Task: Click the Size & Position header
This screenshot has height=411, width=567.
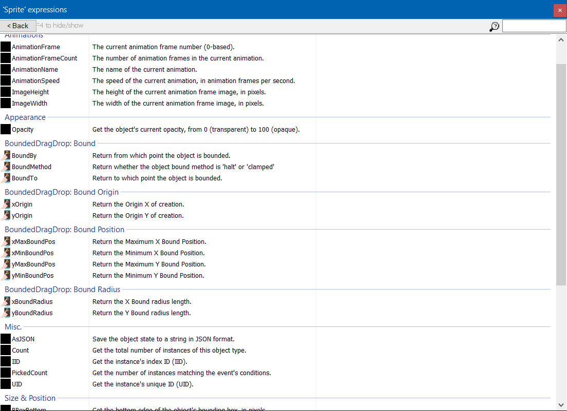Action: point(30,398)
